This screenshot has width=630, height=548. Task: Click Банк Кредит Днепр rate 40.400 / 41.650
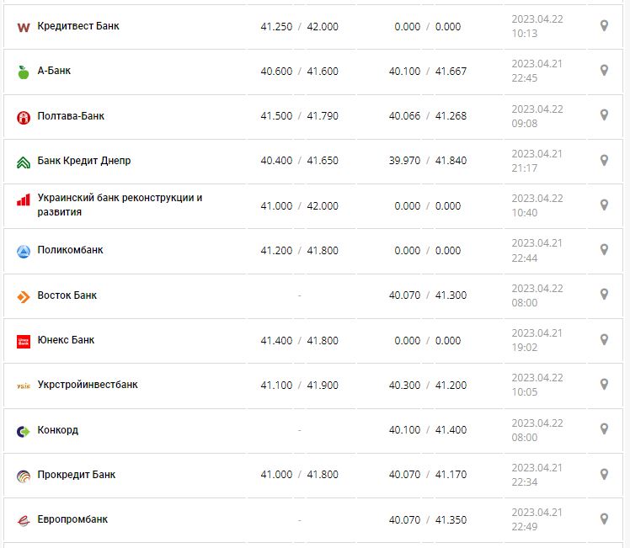coord(299,161)
